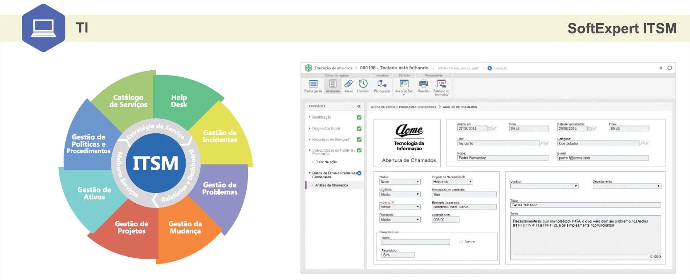
Task: Open Origem da Requisição dropdown
Action: (452, 181)
